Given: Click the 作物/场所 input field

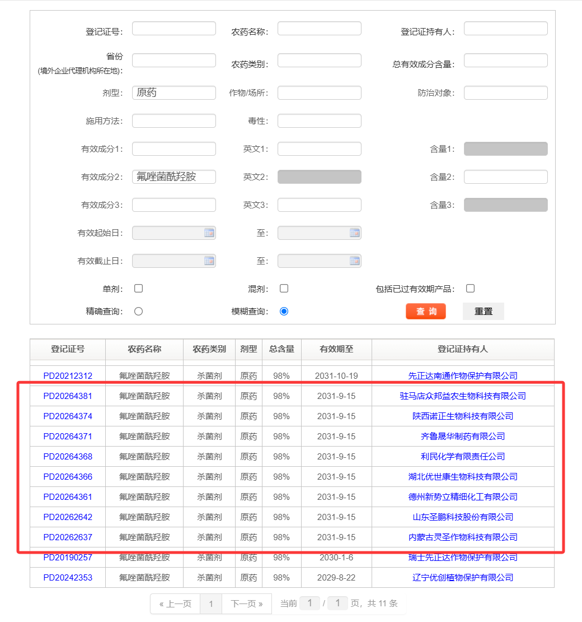Looking at the screenshot, I should tap(320, 93).
